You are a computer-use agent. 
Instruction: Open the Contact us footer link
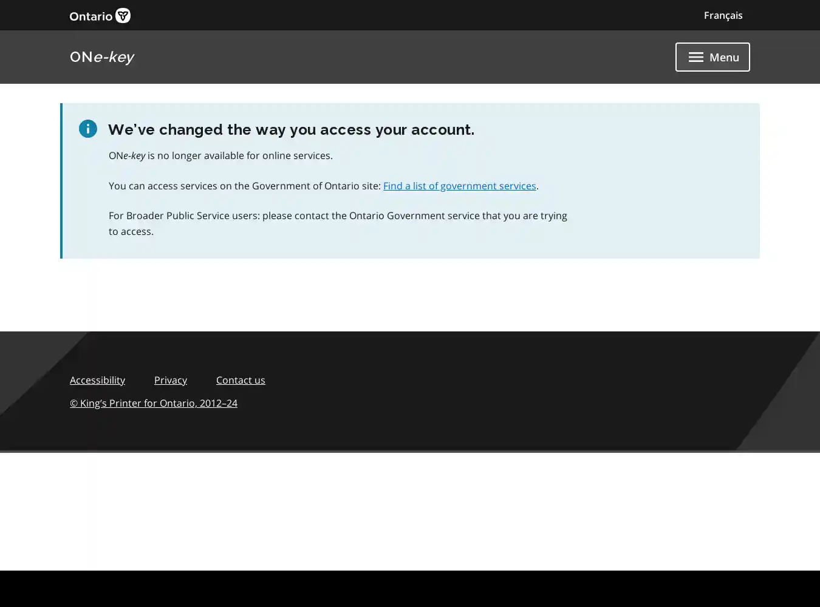pyautogui.click(x=241, y=380)
